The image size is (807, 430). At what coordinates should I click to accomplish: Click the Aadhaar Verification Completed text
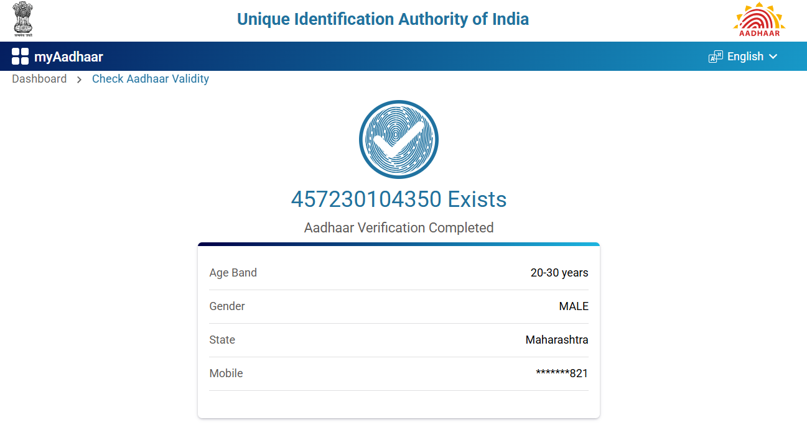coord(399,227)
